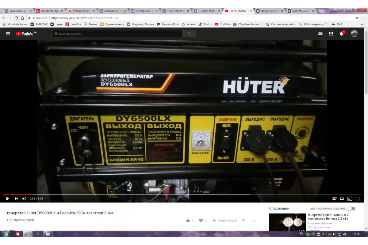The image size is (368, 245).
Task: Skip to the next video
Action: (17, 198)
